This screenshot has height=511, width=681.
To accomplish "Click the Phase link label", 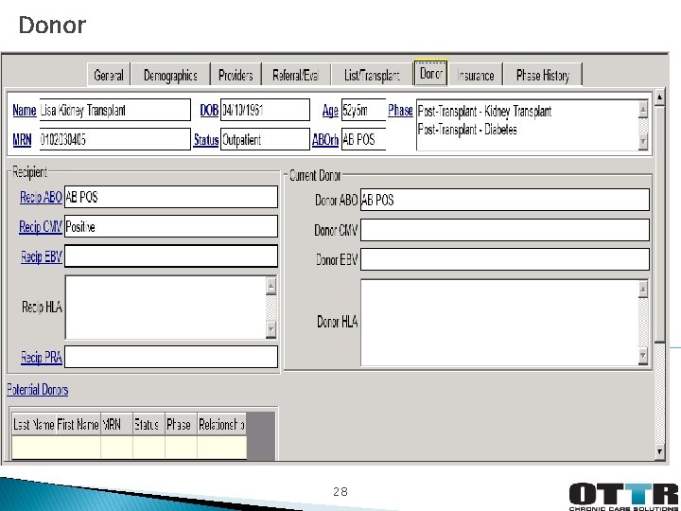I will pos(400,111).
